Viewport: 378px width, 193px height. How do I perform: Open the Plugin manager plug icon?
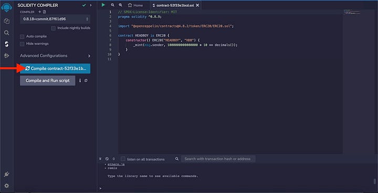[7, 175]
